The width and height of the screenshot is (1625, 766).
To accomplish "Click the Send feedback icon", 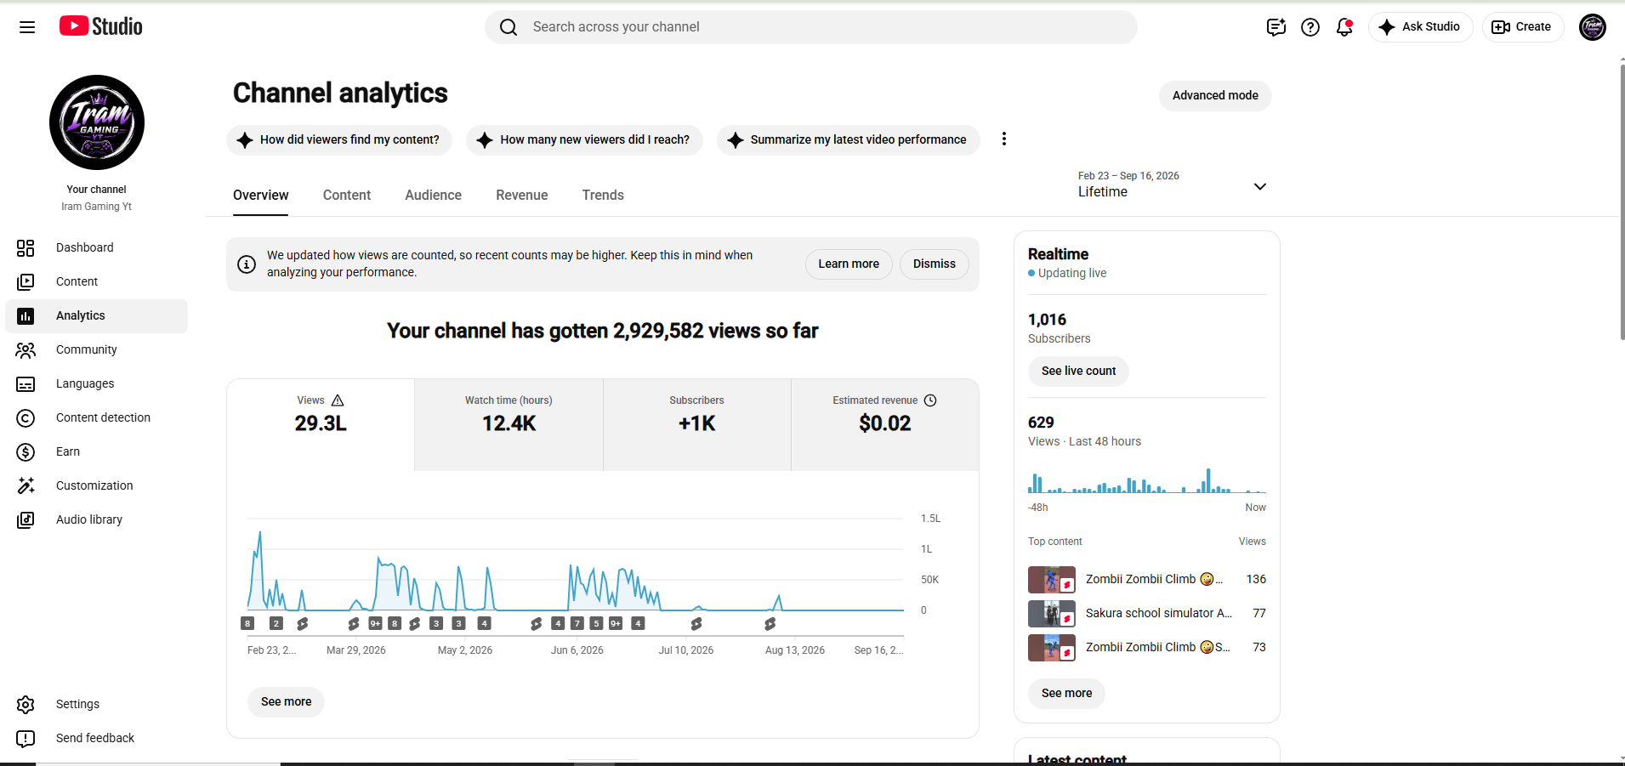I will tap(26, 738).
